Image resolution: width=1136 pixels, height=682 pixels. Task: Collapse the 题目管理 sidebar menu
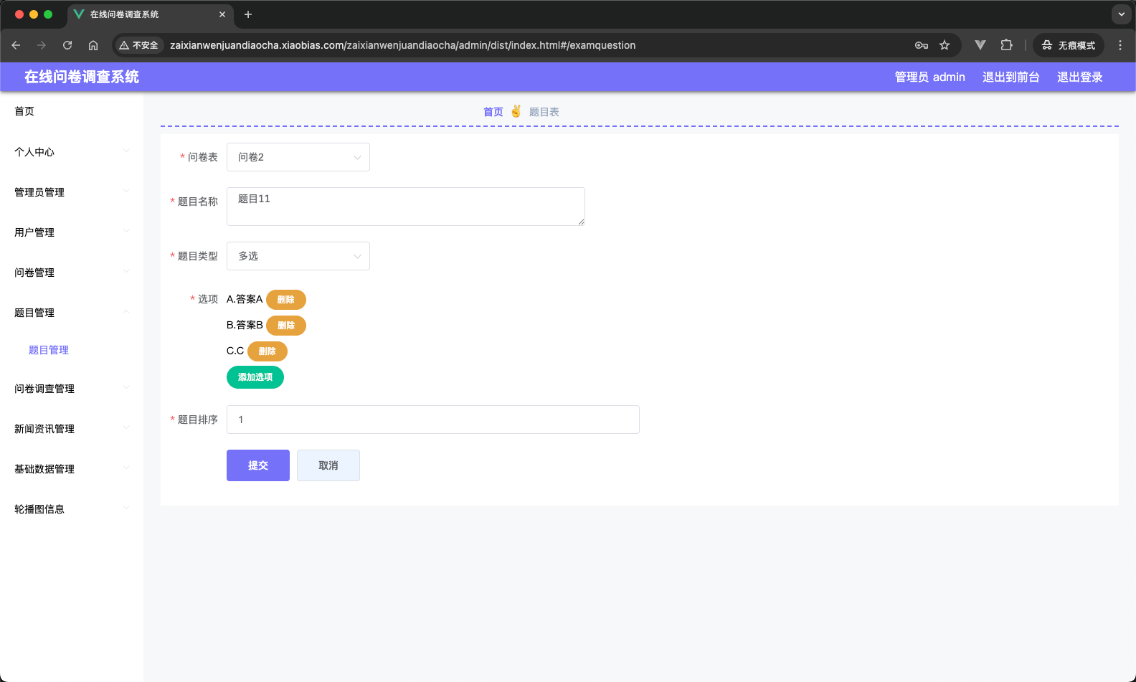72,313
